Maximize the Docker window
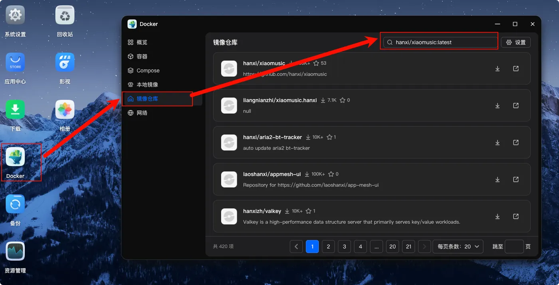 [x=515, y=24]
